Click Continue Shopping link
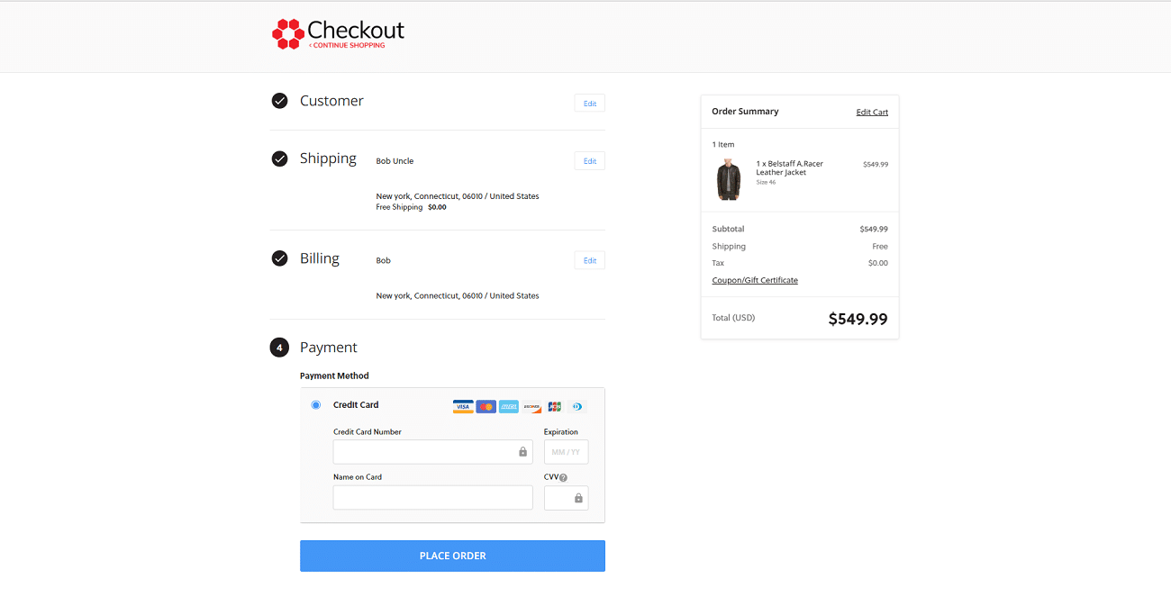Viewport: 1171px width, 597px height. click(348, 45)
